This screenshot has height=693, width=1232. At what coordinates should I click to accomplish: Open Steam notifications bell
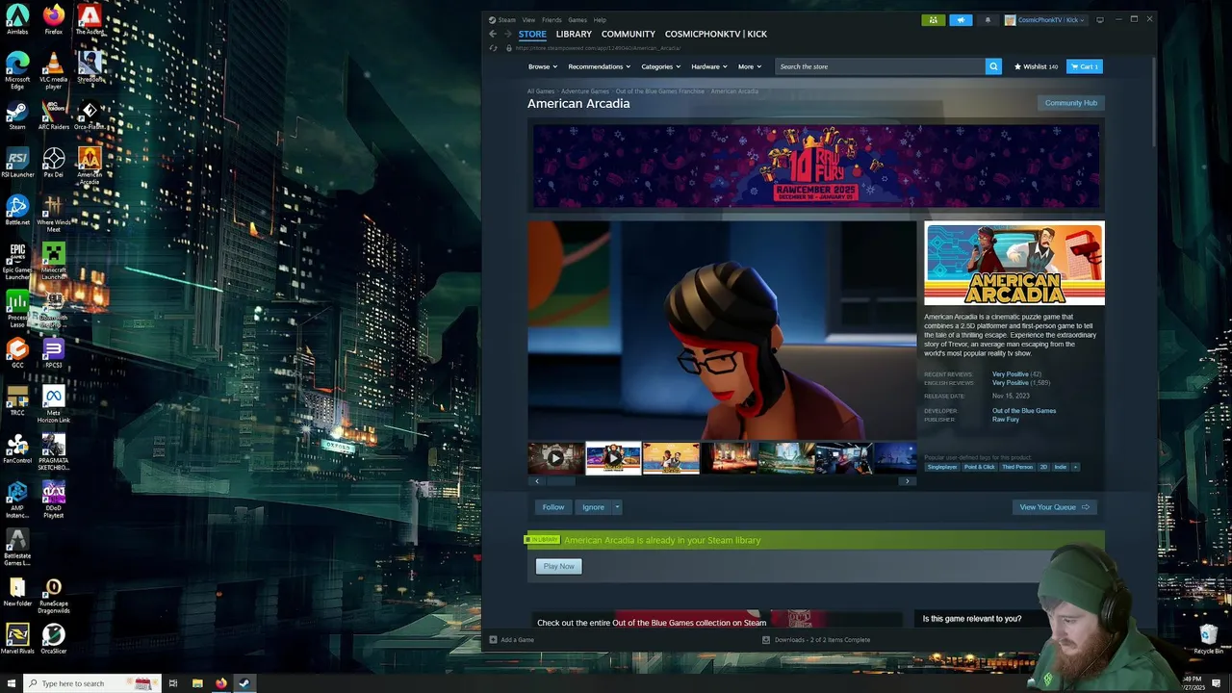click(987, 19)
